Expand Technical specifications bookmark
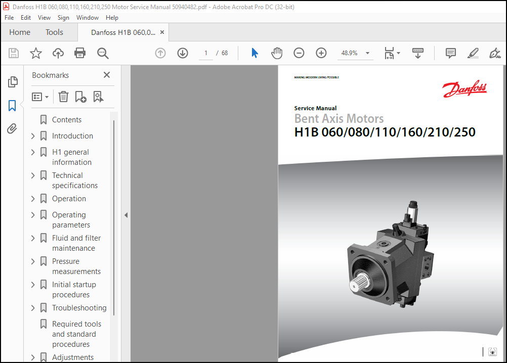 point(33,175)
